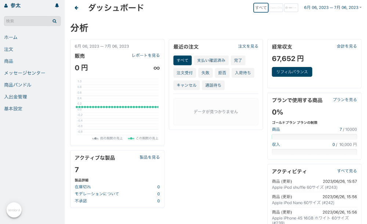Filter orders by 注文受付
The image size is (367, 224).
pos(185,73)
